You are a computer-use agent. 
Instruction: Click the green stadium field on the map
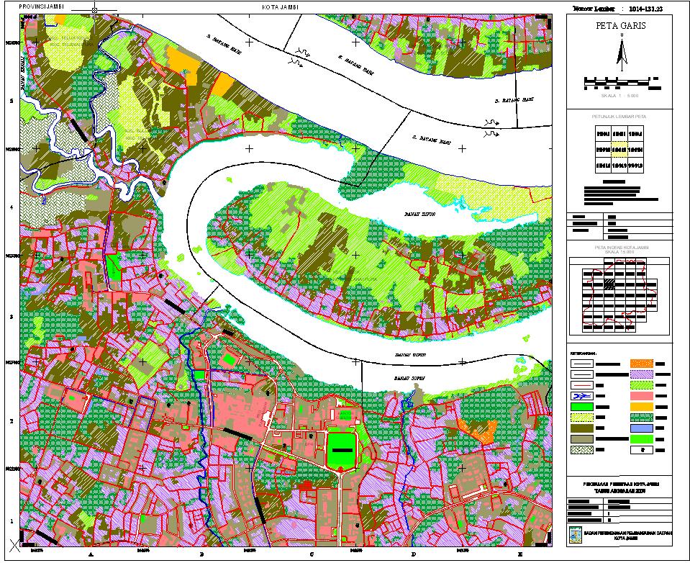point(342,451)
